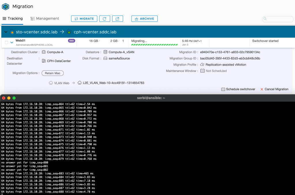
Task: Click the sto-vcenter source site icon
Action: tap(12, 32)
